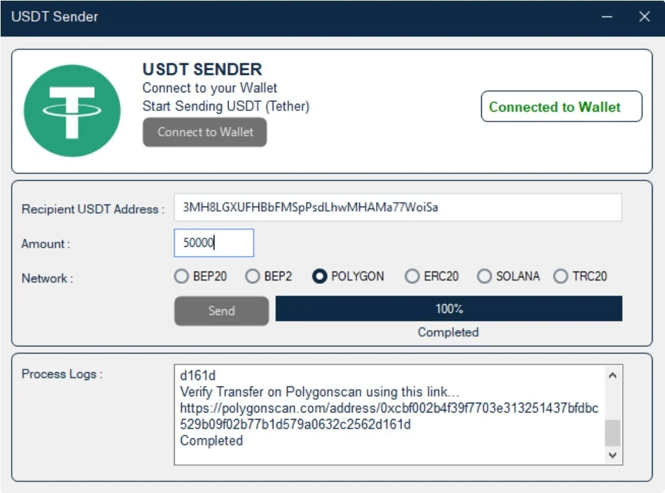Focus the Recipient USDT Address field

click(x=398, y=207)
